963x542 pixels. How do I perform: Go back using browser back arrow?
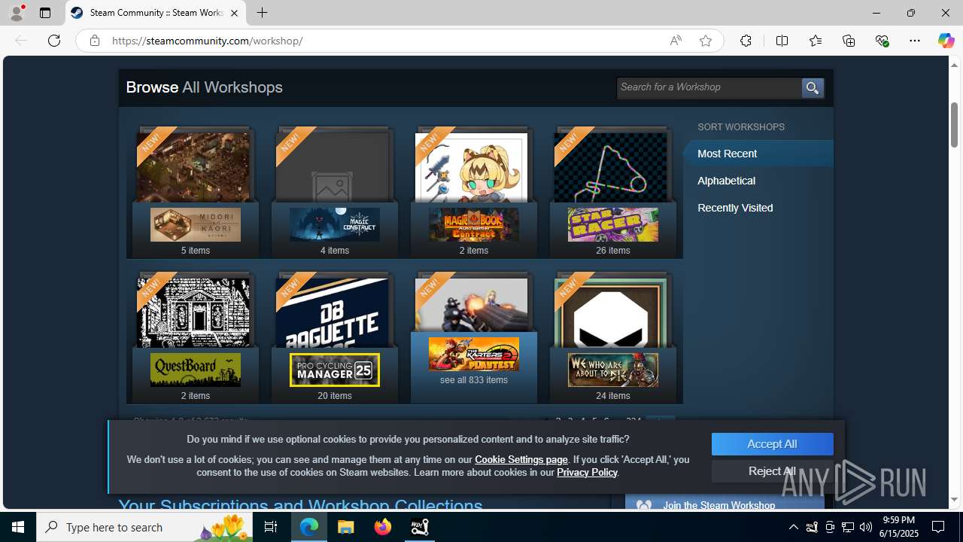(x=21, y=41)
